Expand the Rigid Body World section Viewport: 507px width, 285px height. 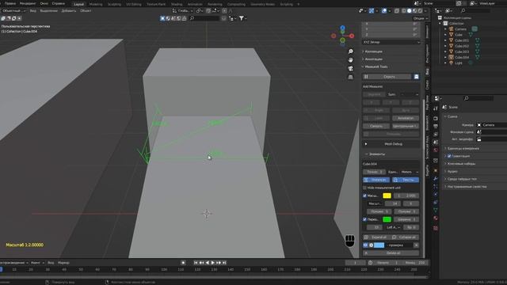pos(462,179)
